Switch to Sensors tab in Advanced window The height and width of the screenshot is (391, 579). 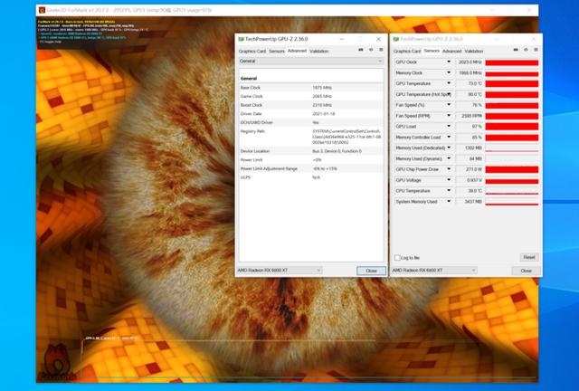277,51
